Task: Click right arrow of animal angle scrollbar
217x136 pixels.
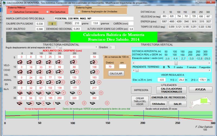Action: pyautogui.click(x=96, y=47)
